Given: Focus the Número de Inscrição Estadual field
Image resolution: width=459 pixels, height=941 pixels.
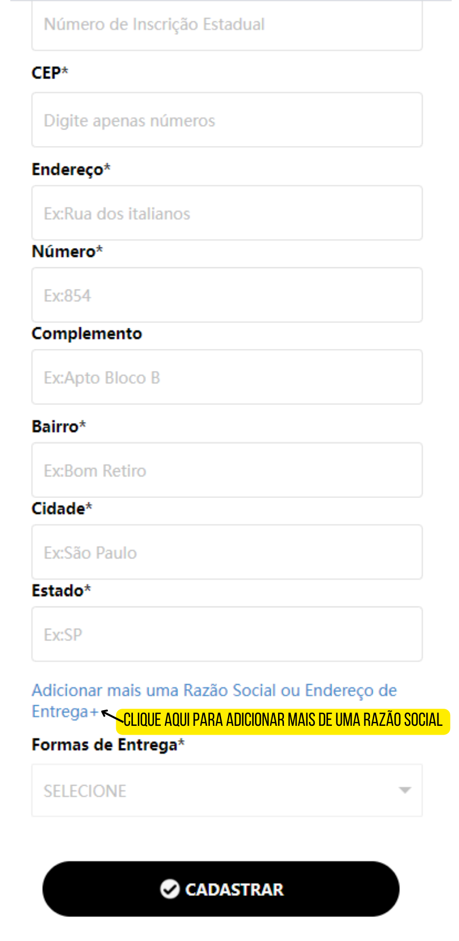Looking at the screenshot, I should click(227, 25).
